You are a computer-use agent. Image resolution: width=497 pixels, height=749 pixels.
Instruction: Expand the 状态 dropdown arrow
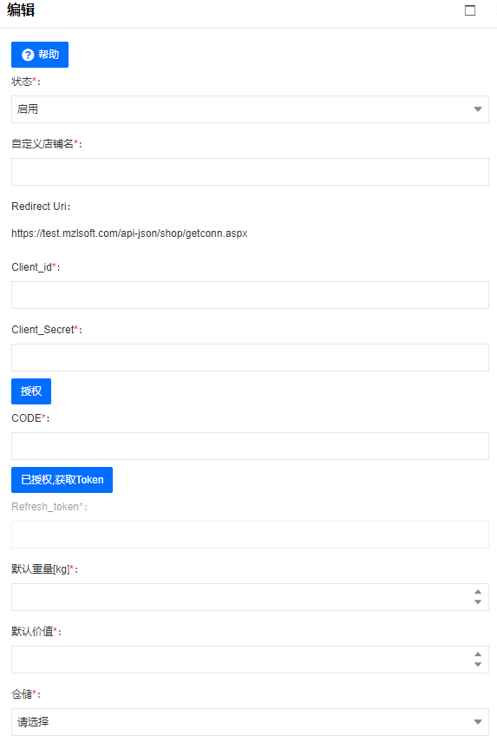click(477, 109)
